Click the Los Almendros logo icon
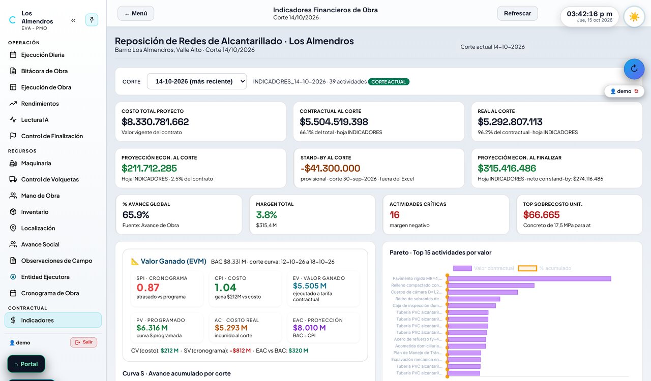 [x=13, y=20]
